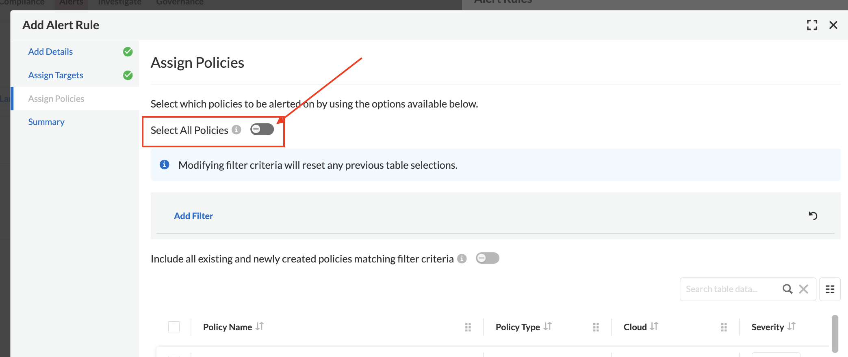
Task: Click the search magnifier icon
Action: click(x=787, y=289)
